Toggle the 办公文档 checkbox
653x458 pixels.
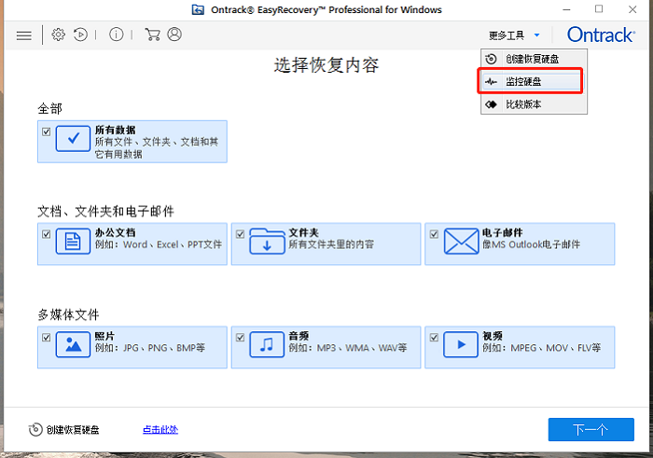pyautogui.click(x=47, y=234)
